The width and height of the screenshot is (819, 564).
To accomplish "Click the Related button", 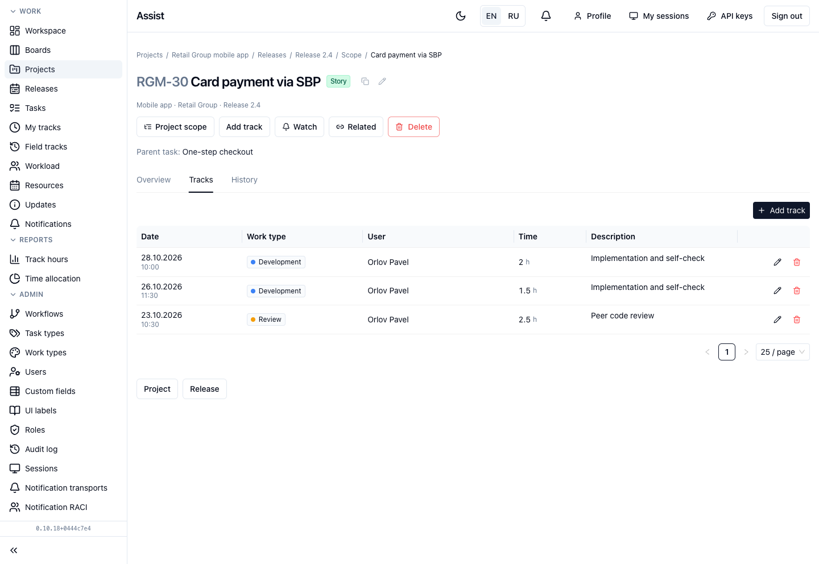I will point(356,127).
